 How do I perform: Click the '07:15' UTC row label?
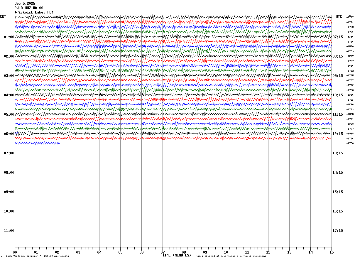click(338, 37)
